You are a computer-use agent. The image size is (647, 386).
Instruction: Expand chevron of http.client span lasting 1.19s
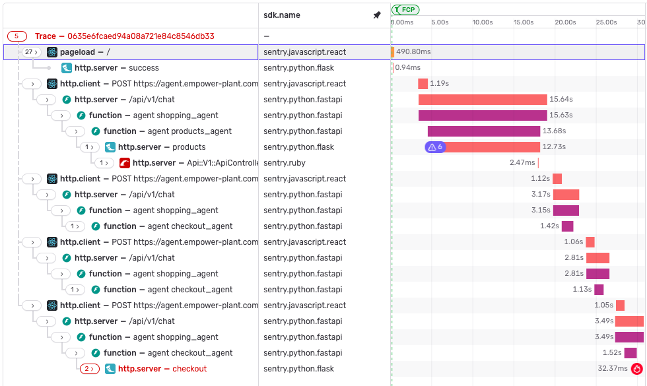(32, 84)
